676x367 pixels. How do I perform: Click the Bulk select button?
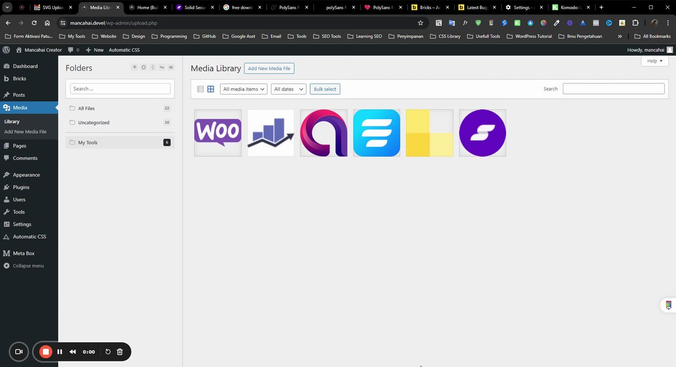[x=325, y=89]
